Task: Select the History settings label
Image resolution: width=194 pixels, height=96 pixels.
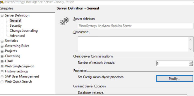Action: click(17, 71)
